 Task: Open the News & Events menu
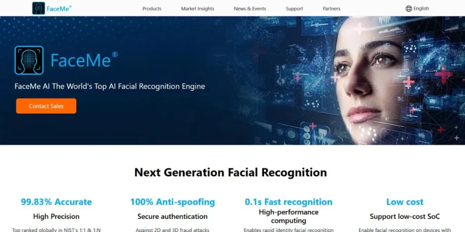[250, 9]
